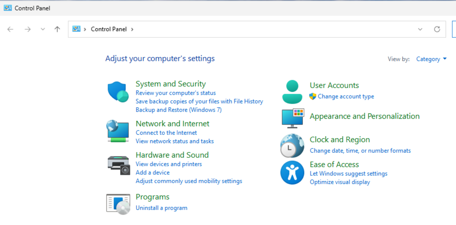Open Ease of Access heading
This screenshot has width=456, height=225.
tap(334, 165)
